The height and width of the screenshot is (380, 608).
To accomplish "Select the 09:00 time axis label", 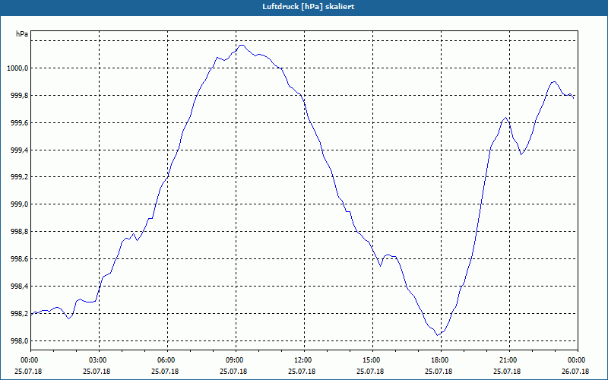I will click(x=233, y=360).
